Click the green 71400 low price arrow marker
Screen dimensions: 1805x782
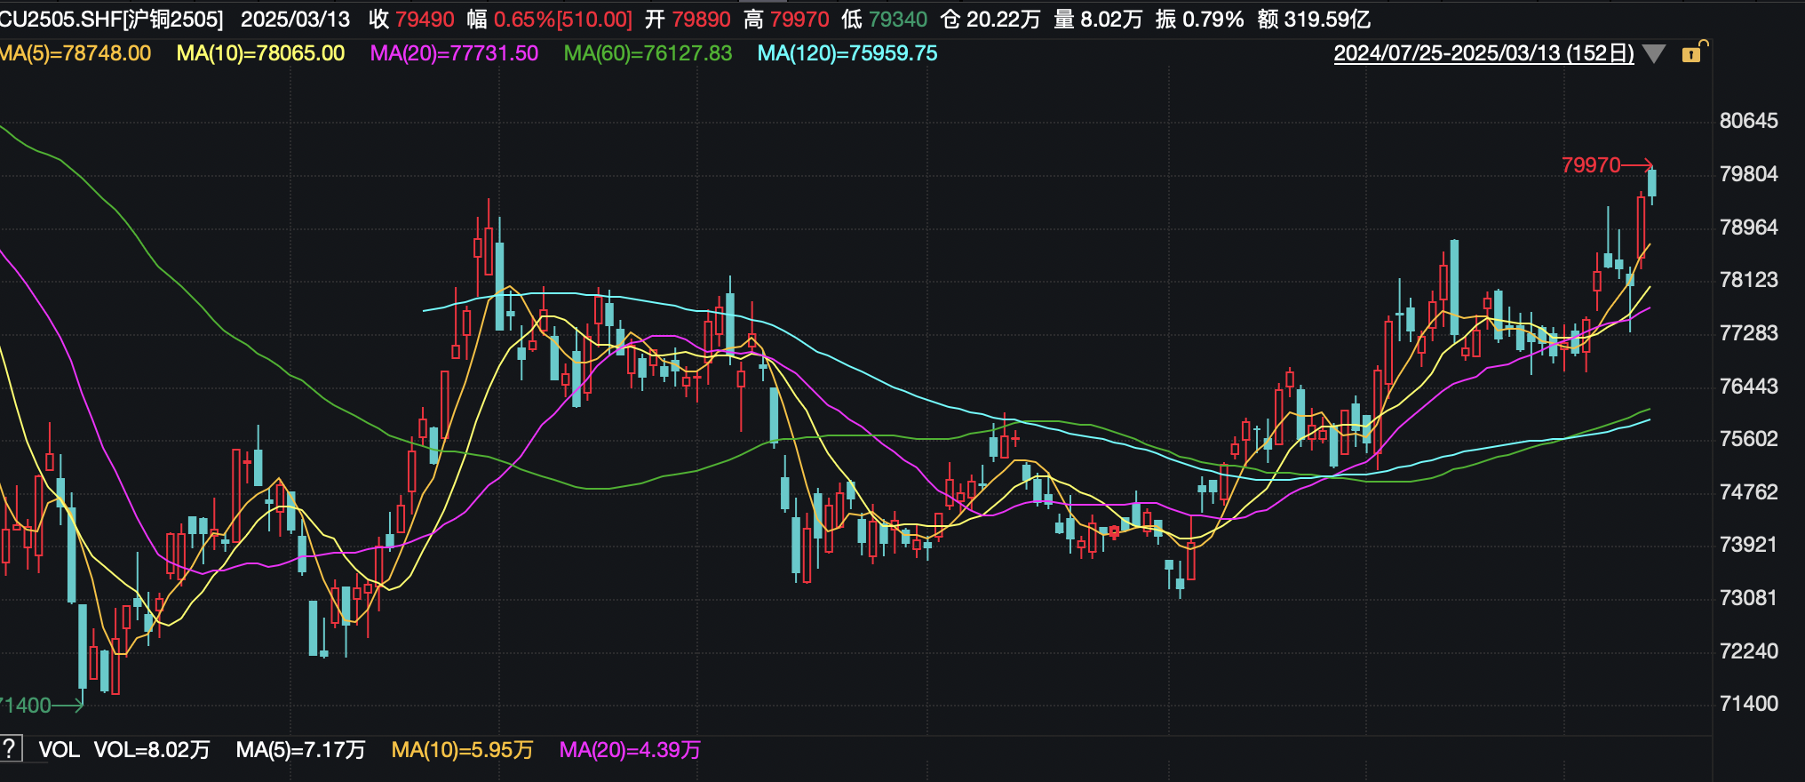point(40,706)
